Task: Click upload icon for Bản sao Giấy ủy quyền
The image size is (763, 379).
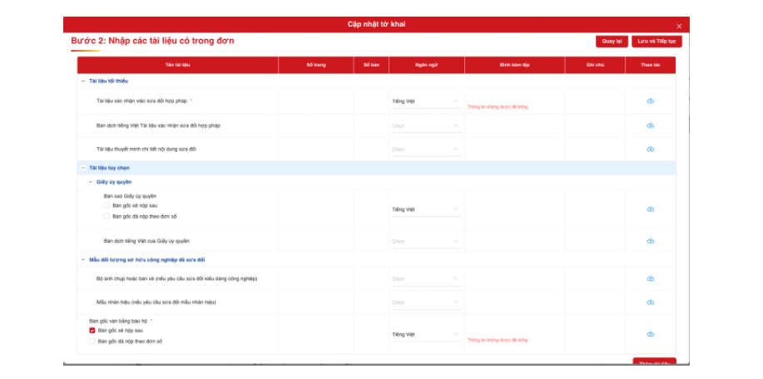Action: click(650, 209)
